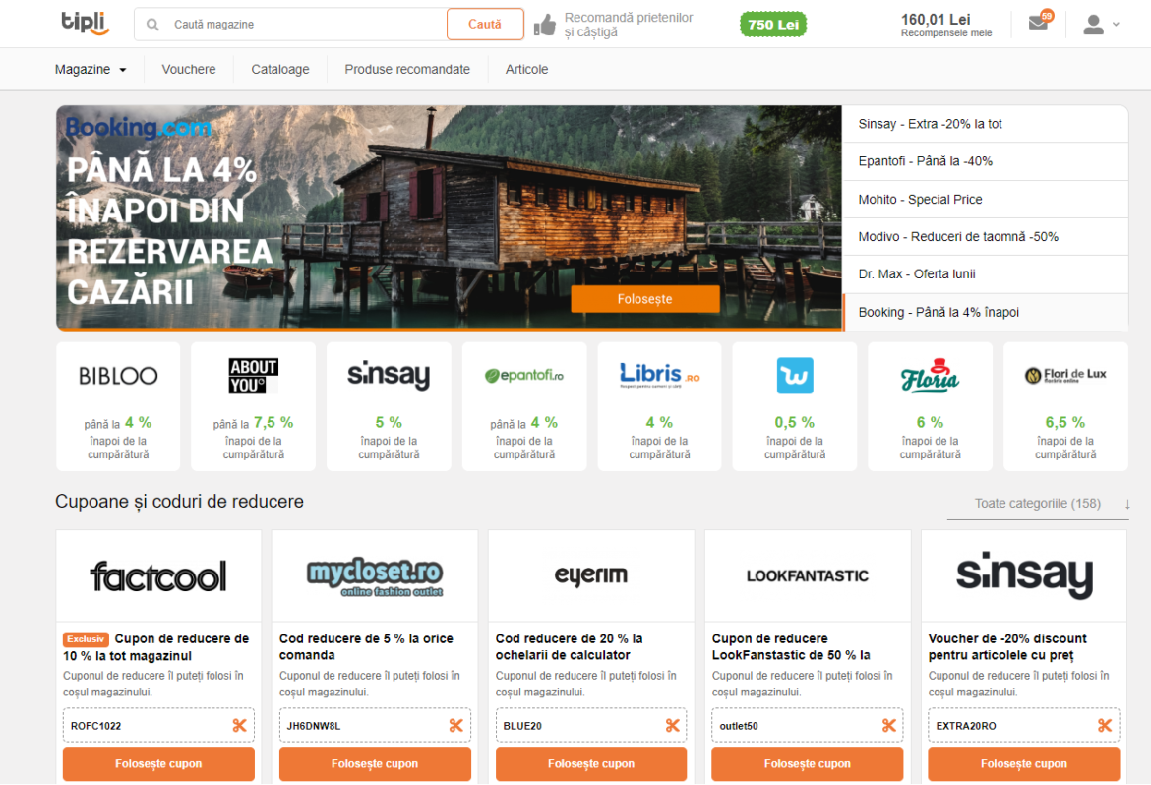
Task: Select the Mohito - Special Price tab
Action: (x=986, y=200)
